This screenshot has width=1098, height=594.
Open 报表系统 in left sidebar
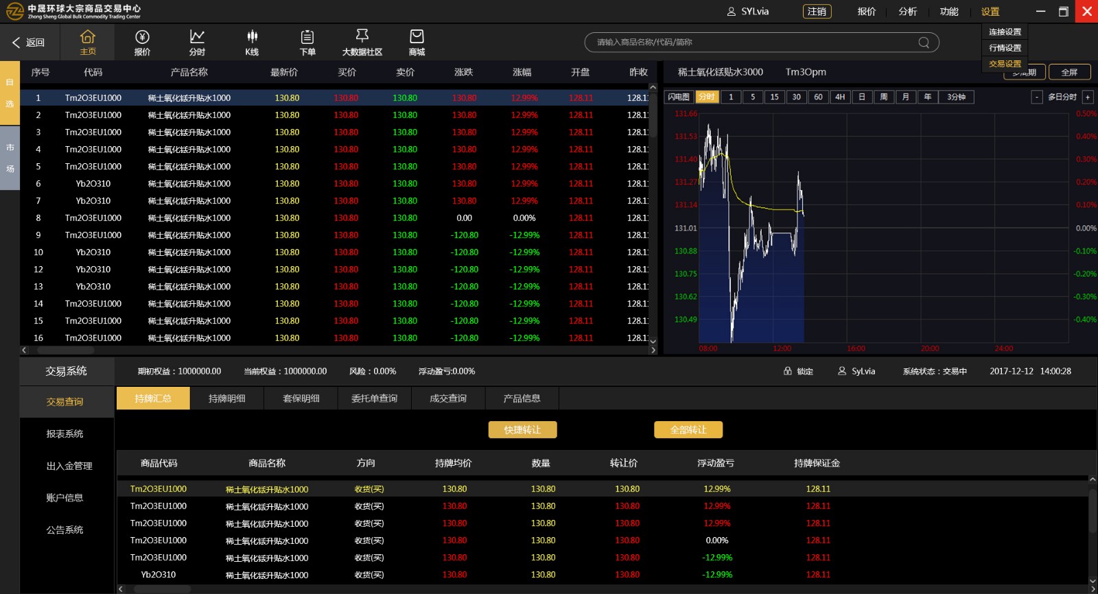pos(66,434)
